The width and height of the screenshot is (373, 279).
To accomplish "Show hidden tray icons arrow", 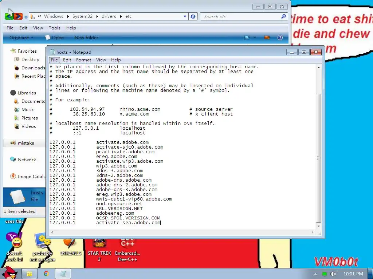I will point(315,274).
